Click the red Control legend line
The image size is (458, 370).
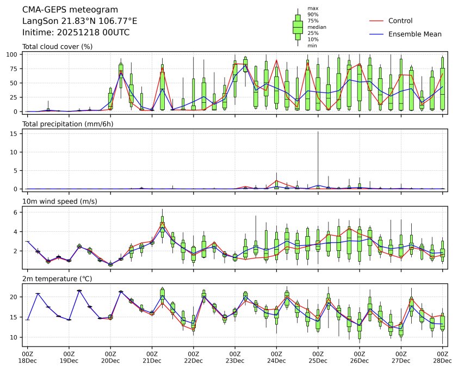click(377, 21)
